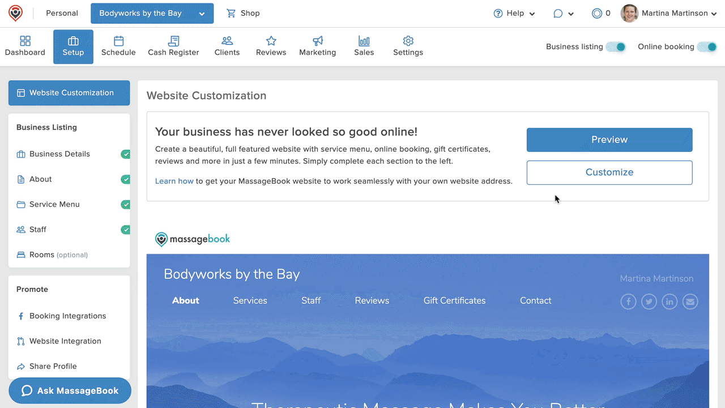The image size is (725, 408).
Task: Click the Customize button
Action: [x=609, y=173]
